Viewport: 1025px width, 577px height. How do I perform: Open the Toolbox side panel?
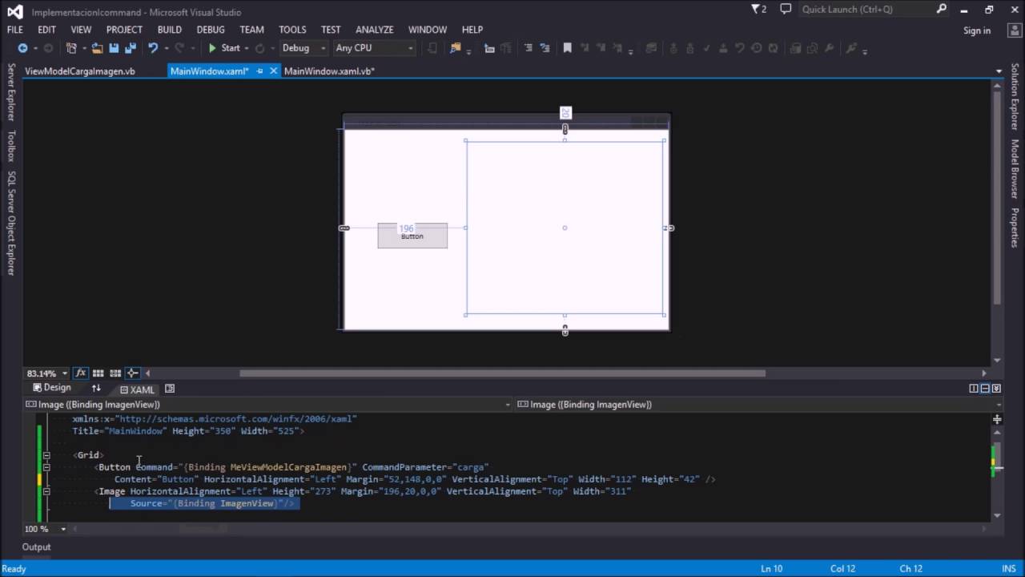[x=11, y=145]
